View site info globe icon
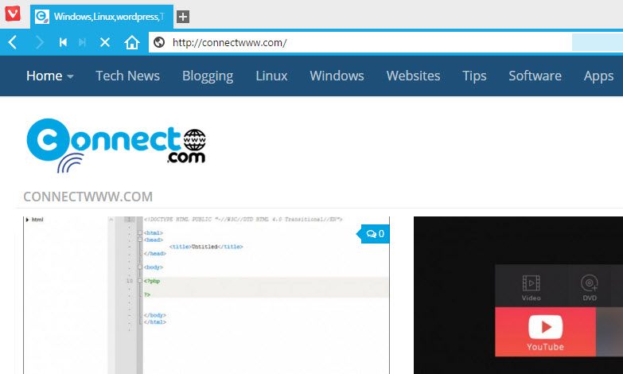Screen dimensions: 623x374 [159, 42]
